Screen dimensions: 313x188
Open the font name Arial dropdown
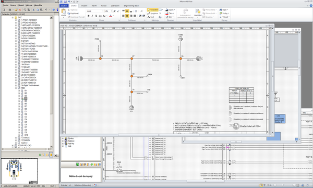(102, 11)
